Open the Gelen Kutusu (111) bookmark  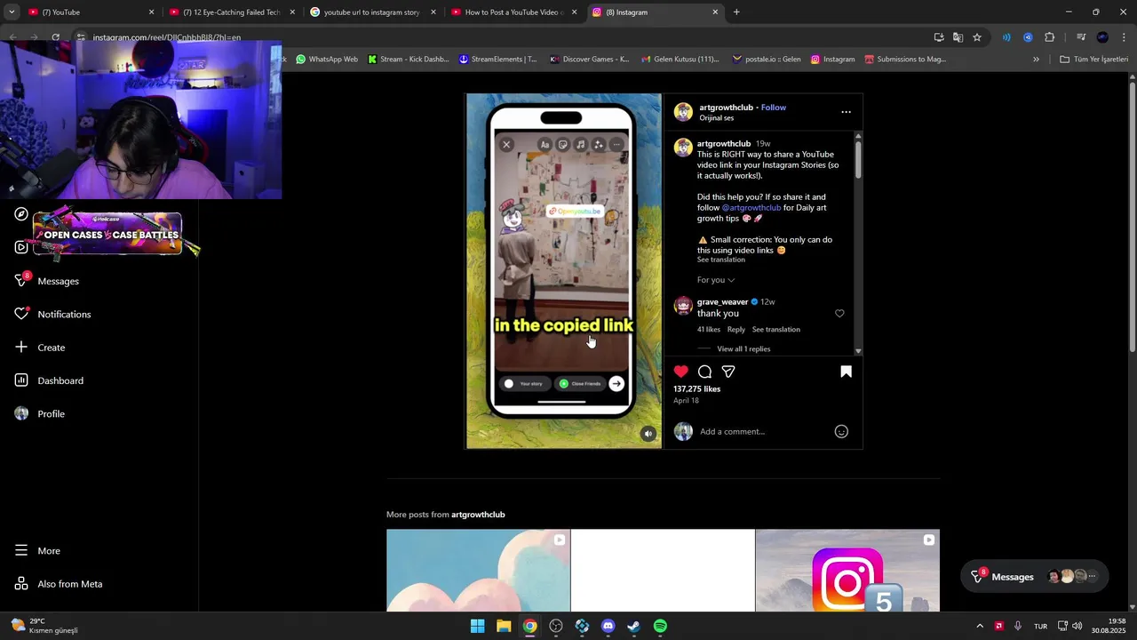(x=680, y=60)
